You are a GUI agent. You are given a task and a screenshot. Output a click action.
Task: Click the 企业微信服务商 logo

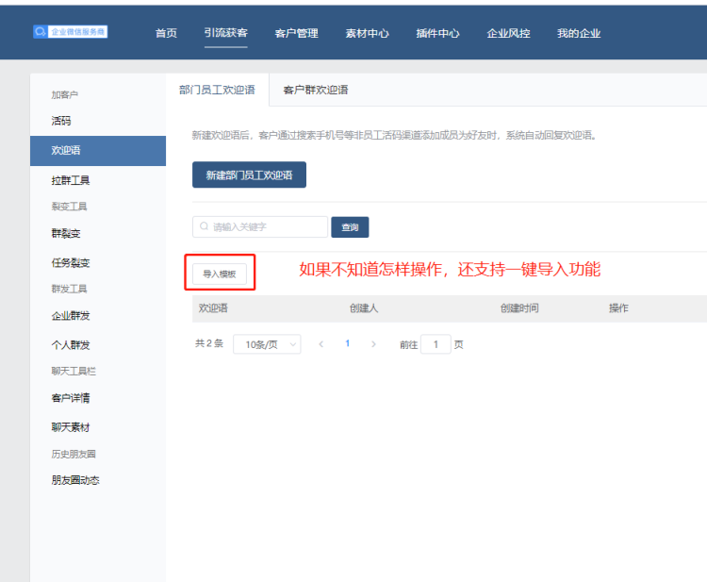pyautogui.click(x=71, y=32)
